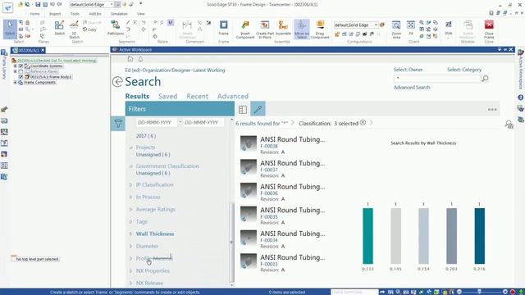525x295 pixels.
Task: Toggle the filter funnel panel icon
Action: point(118,124)
